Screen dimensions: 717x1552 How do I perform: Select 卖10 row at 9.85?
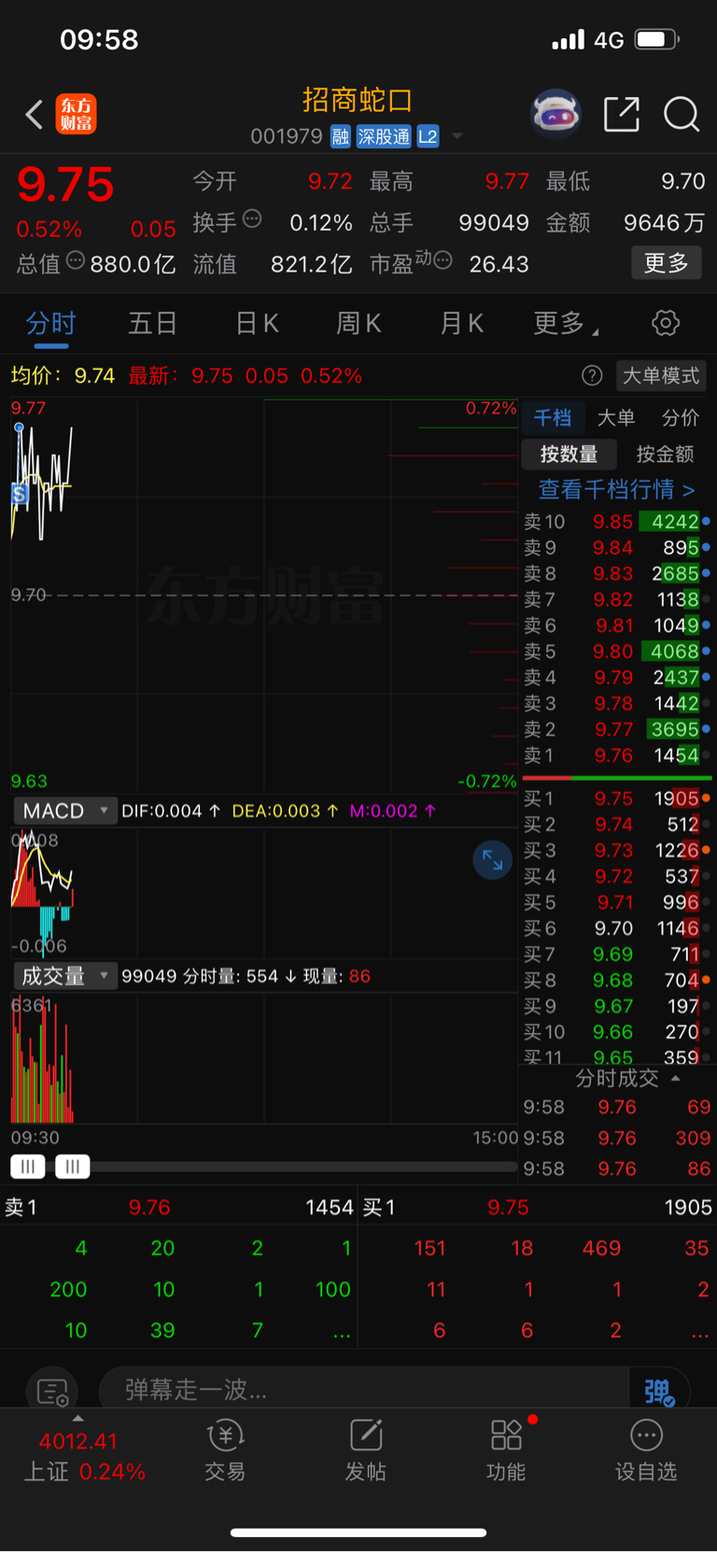pyautogui.click(x=616, y=522)
